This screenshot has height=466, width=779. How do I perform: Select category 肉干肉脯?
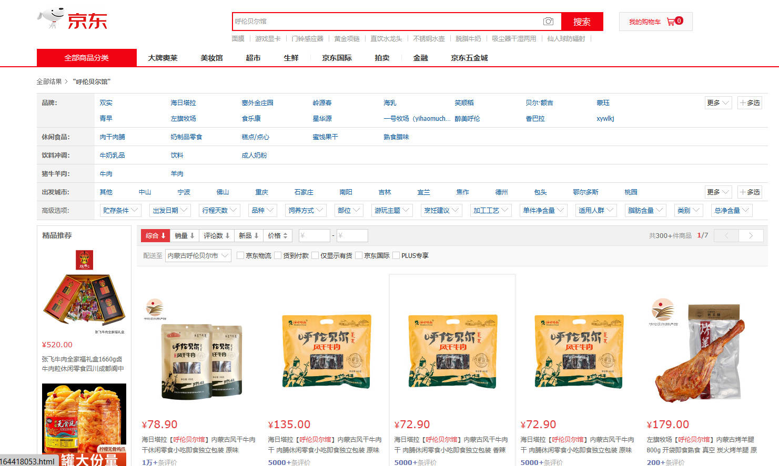click(x=113, y=137)
